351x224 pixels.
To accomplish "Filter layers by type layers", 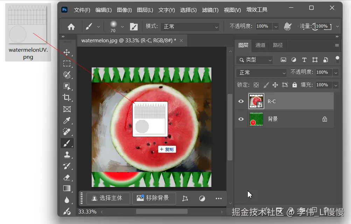I will pyautogui.click(x=304, y=60).
